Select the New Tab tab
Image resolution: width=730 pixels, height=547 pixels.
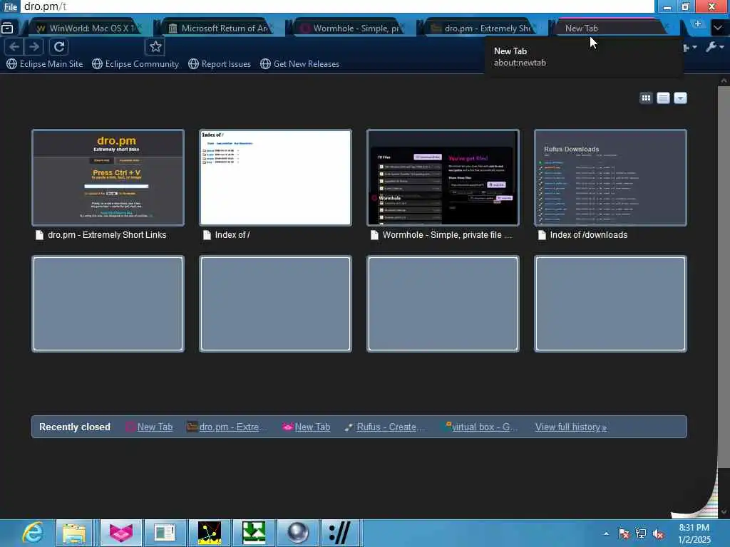tap(610, 28)
